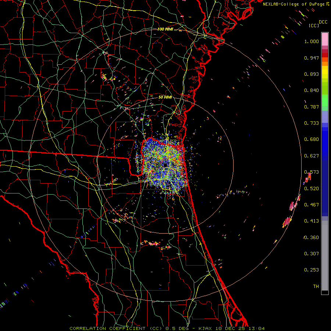The image size is (331, 331).
Task: Click the DCC product label
Action: point(323,22)
